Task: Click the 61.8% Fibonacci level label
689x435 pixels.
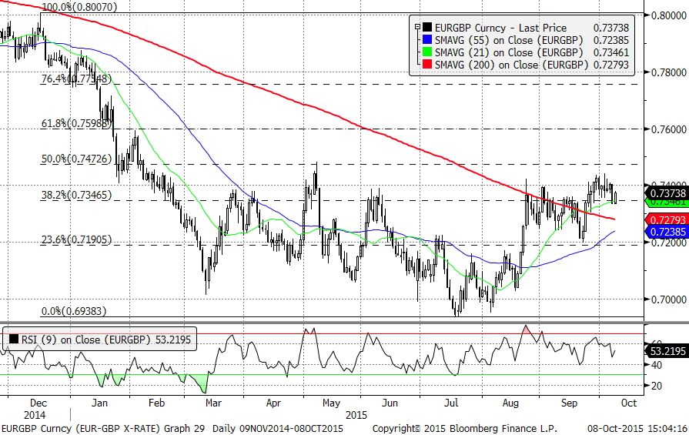Action: 75,123
